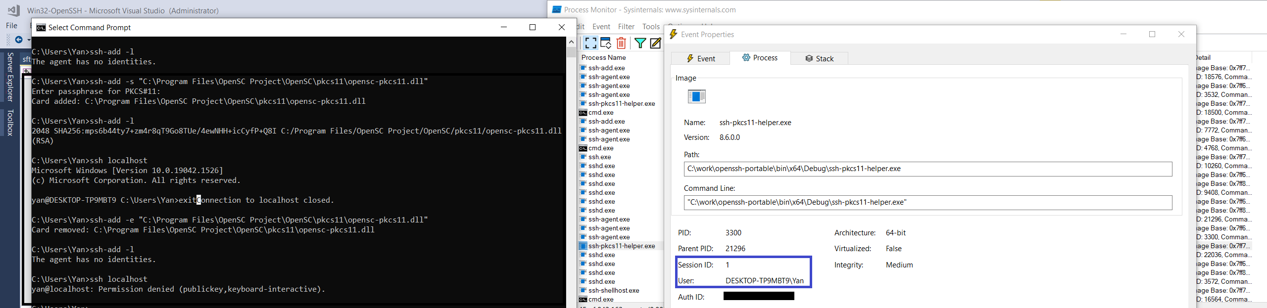Minimize the Event Properties dialog
The height and width of the screenshot is (308, 1267).
[1123, 34]
